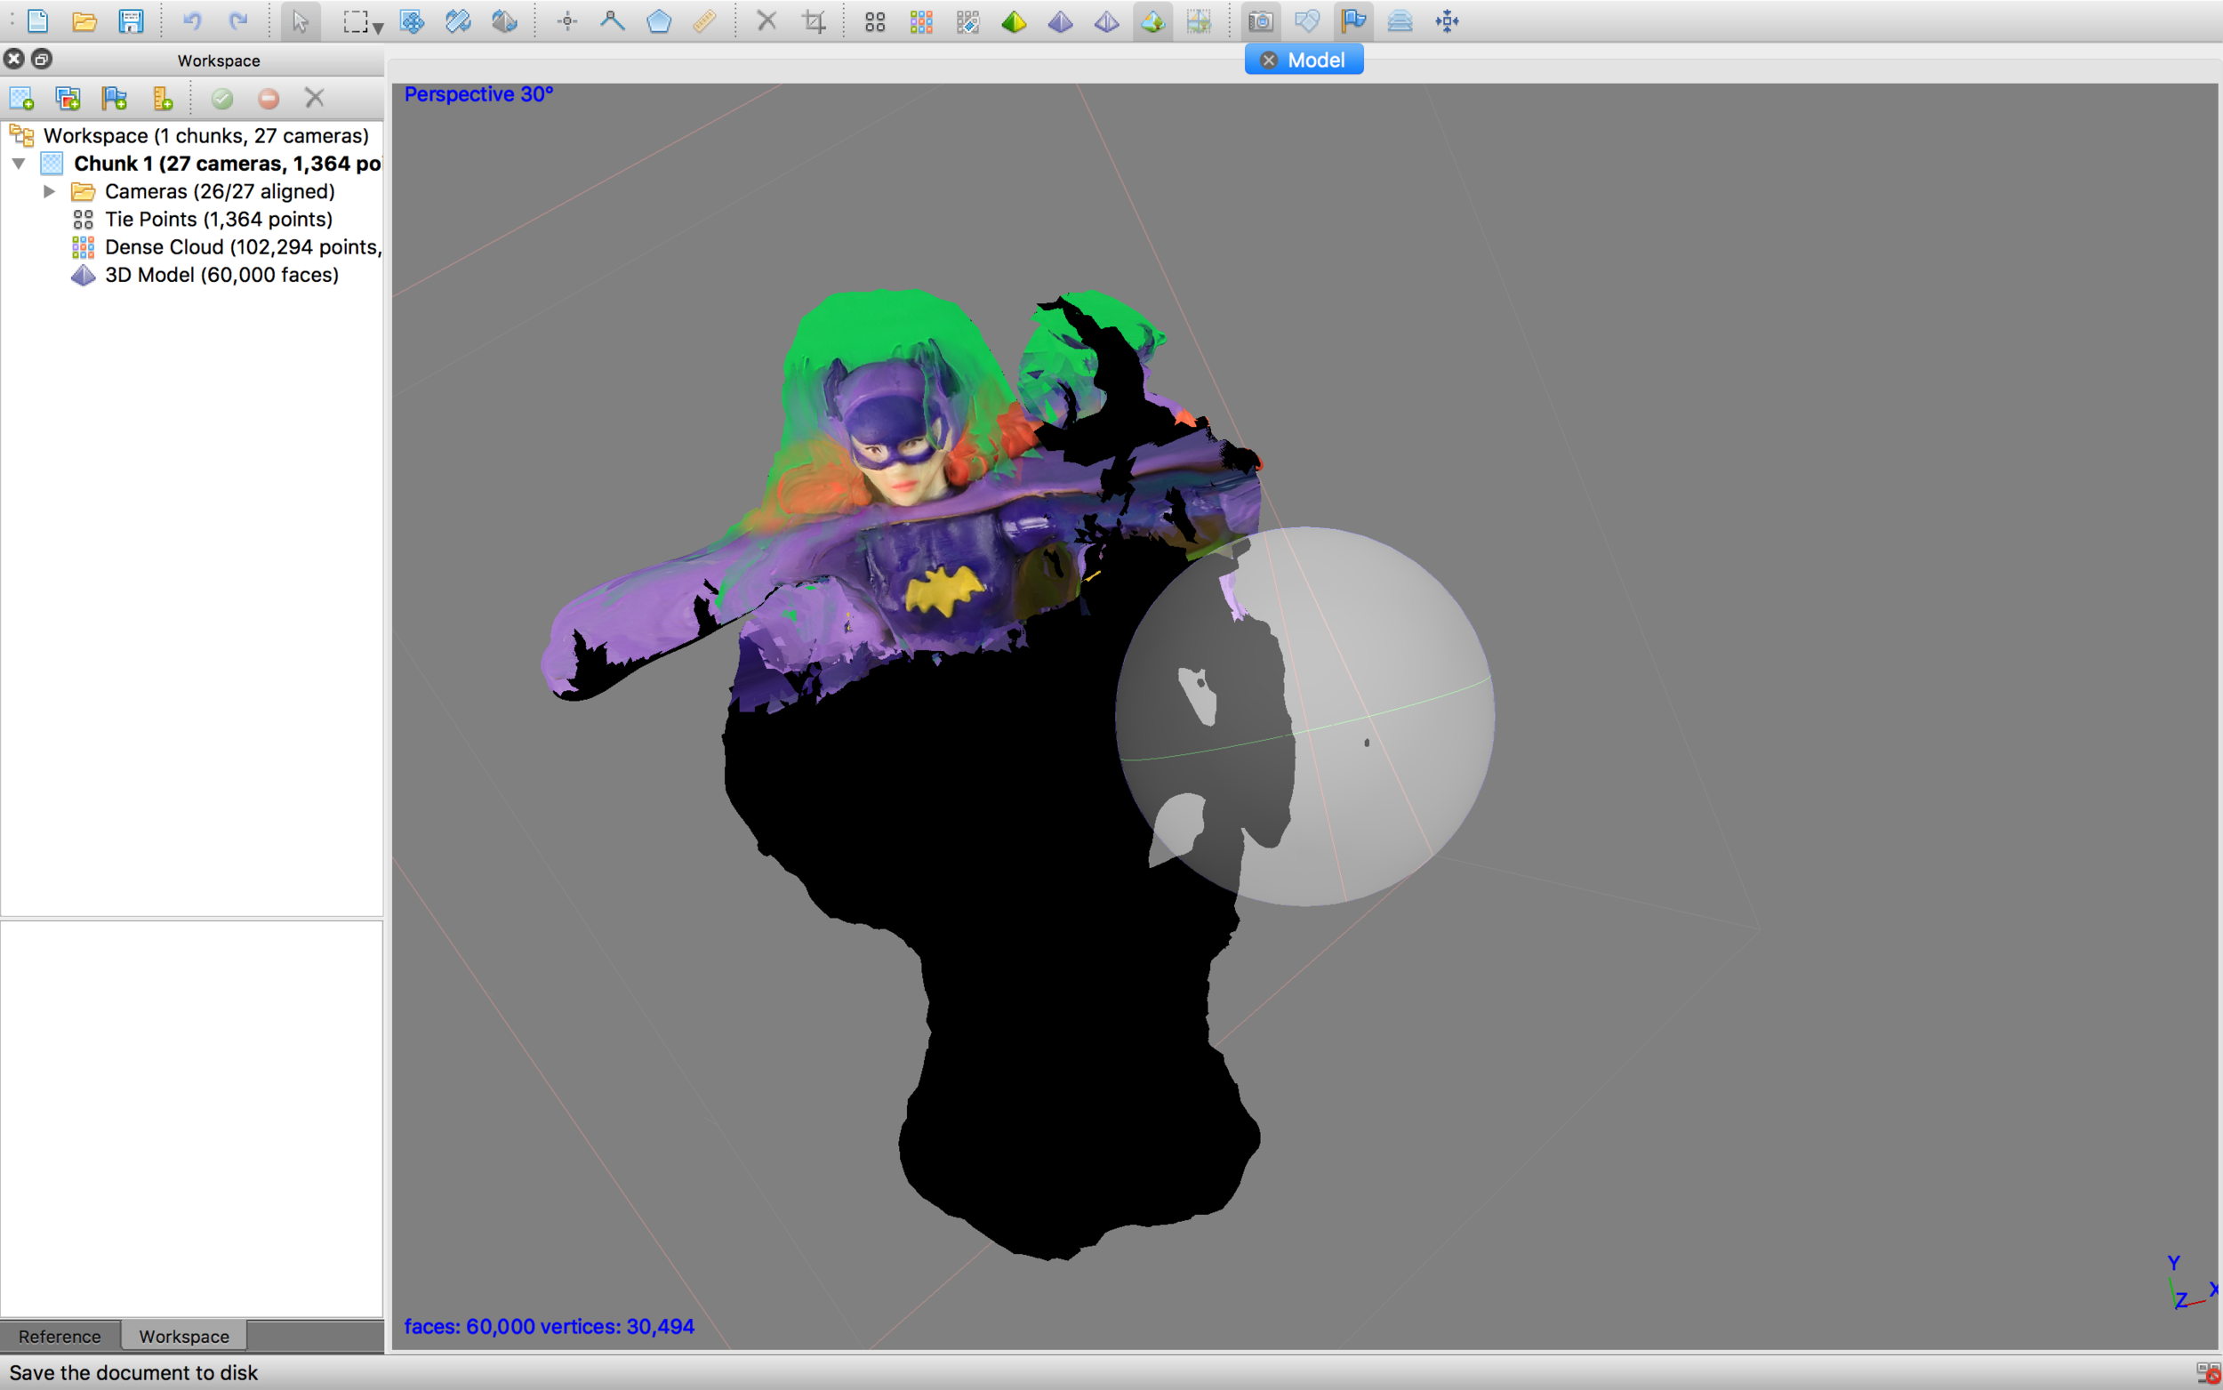Float the Workspace panel

click(x=42, y=59)
